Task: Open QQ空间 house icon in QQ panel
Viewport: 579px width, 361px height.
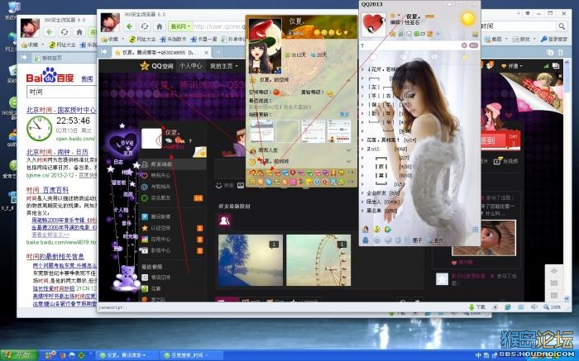Action: [393, 34]
